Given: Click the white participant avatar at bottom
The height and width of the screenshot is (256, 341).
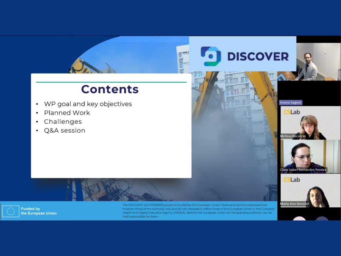Looking at the screenshot, I should (299, 218).
